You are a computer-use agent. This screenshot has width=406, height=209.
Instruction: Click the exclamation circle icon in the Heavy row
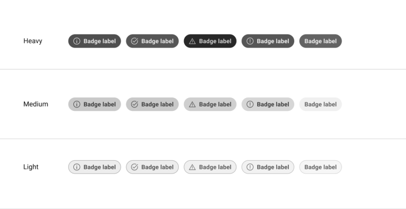[250, 41]
